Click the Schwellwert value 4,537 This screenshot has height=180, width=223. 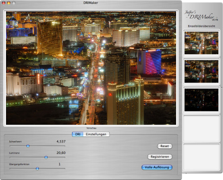pyautogui.click(x=61, y=141)
